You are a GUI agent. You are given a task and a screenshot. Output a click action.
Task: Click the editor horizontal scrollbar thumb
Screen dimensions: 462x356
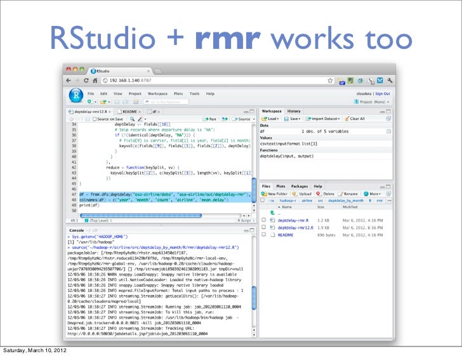(x=141, y=216)
